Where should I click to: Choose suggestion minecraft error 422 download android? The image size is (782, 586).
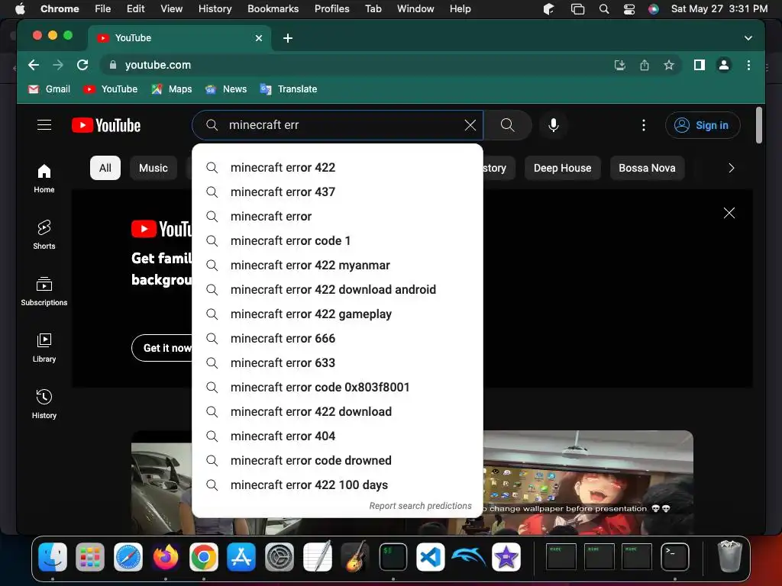338,289
